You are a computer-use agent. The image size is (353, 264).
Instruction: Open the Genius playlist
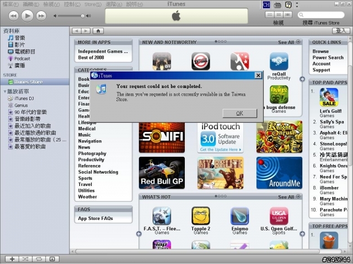pos(18,105)
